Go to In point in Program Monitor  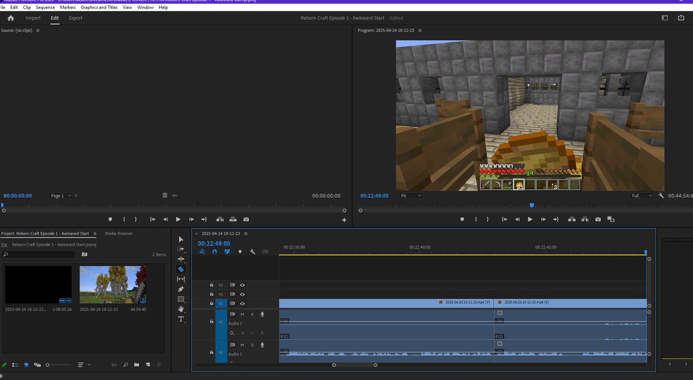pos(505,219)
